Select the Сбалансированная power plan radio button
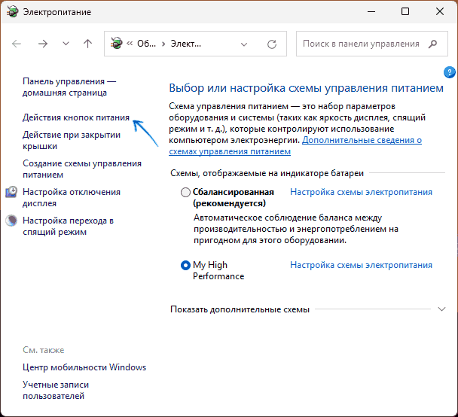 (185, 192)
